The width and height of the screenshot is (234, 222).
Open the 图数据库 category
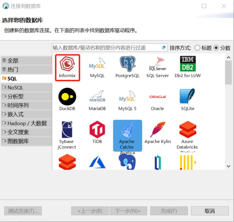26,141
